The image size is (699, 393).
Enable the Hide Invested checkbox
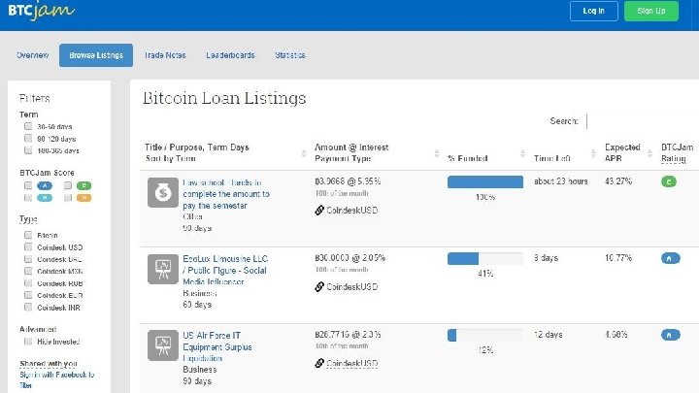28,342
